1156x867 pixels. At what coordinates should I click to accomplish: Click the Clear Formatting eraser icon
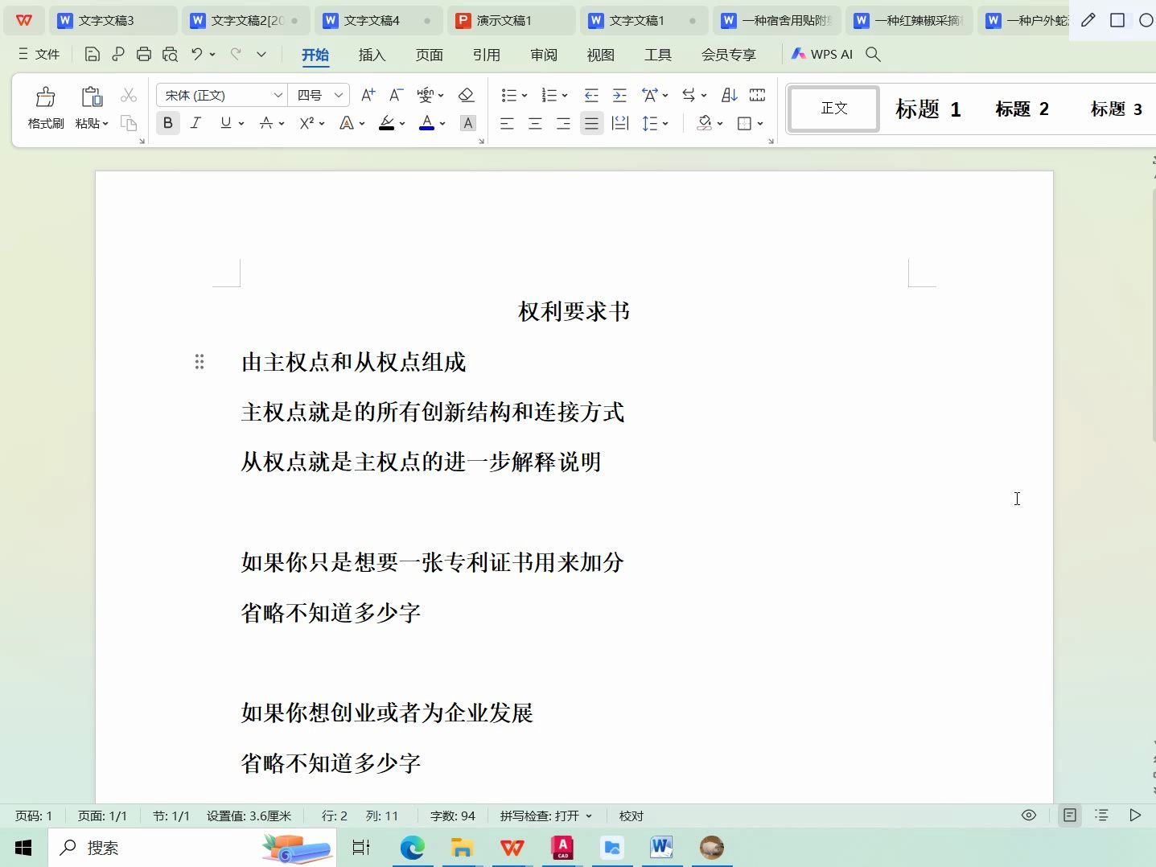466,95
